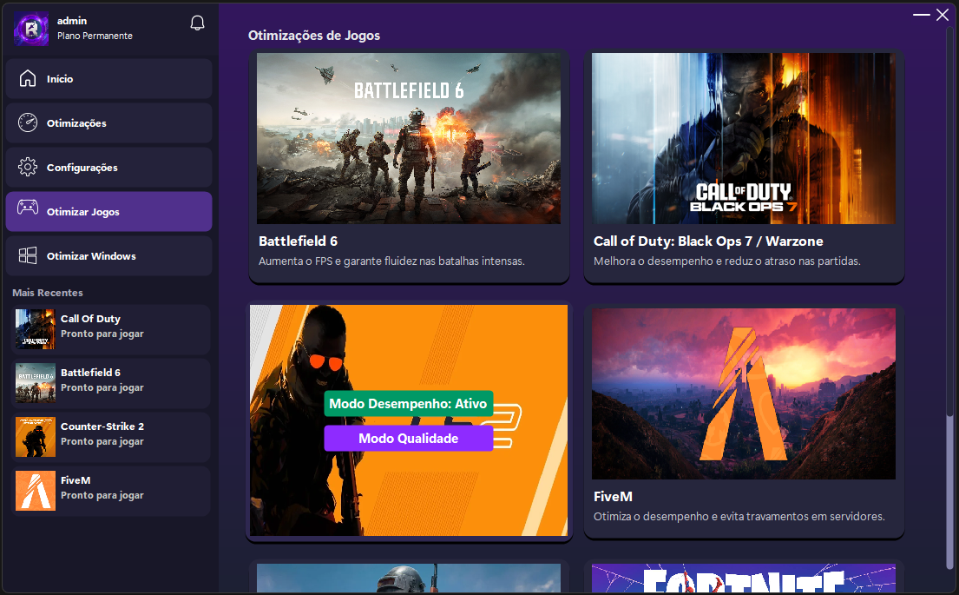Toggle Modo Desempenho: Ativo button
This screenshot has height=595, width=959.
pyautogui.click(x=409, y=404)
